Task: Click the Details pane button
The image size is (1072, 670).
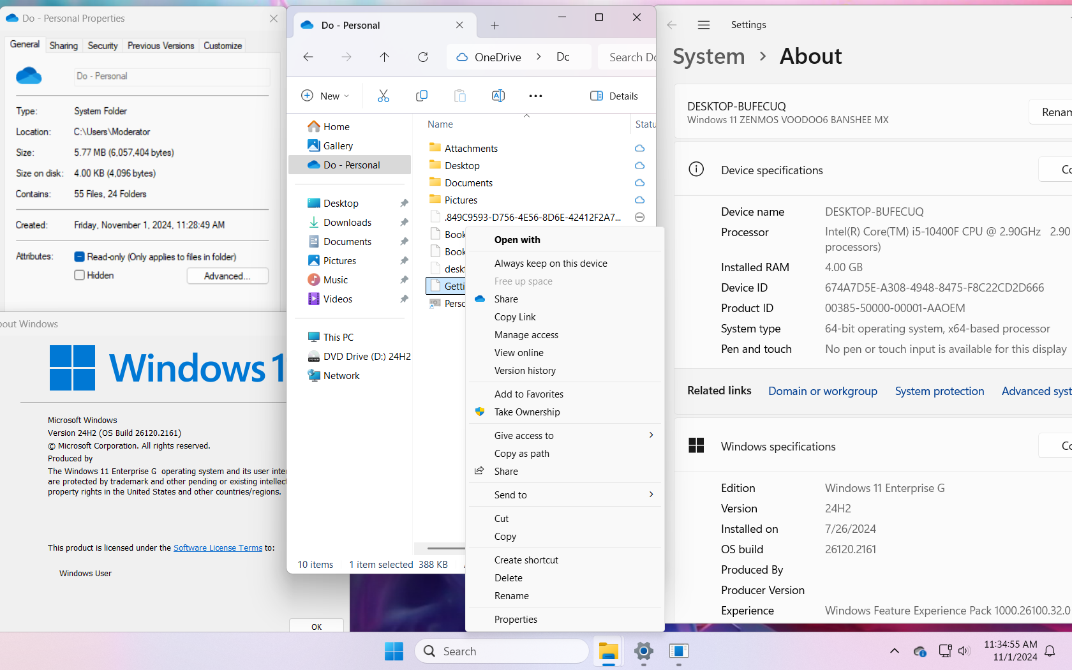Action: coord(614,96)
